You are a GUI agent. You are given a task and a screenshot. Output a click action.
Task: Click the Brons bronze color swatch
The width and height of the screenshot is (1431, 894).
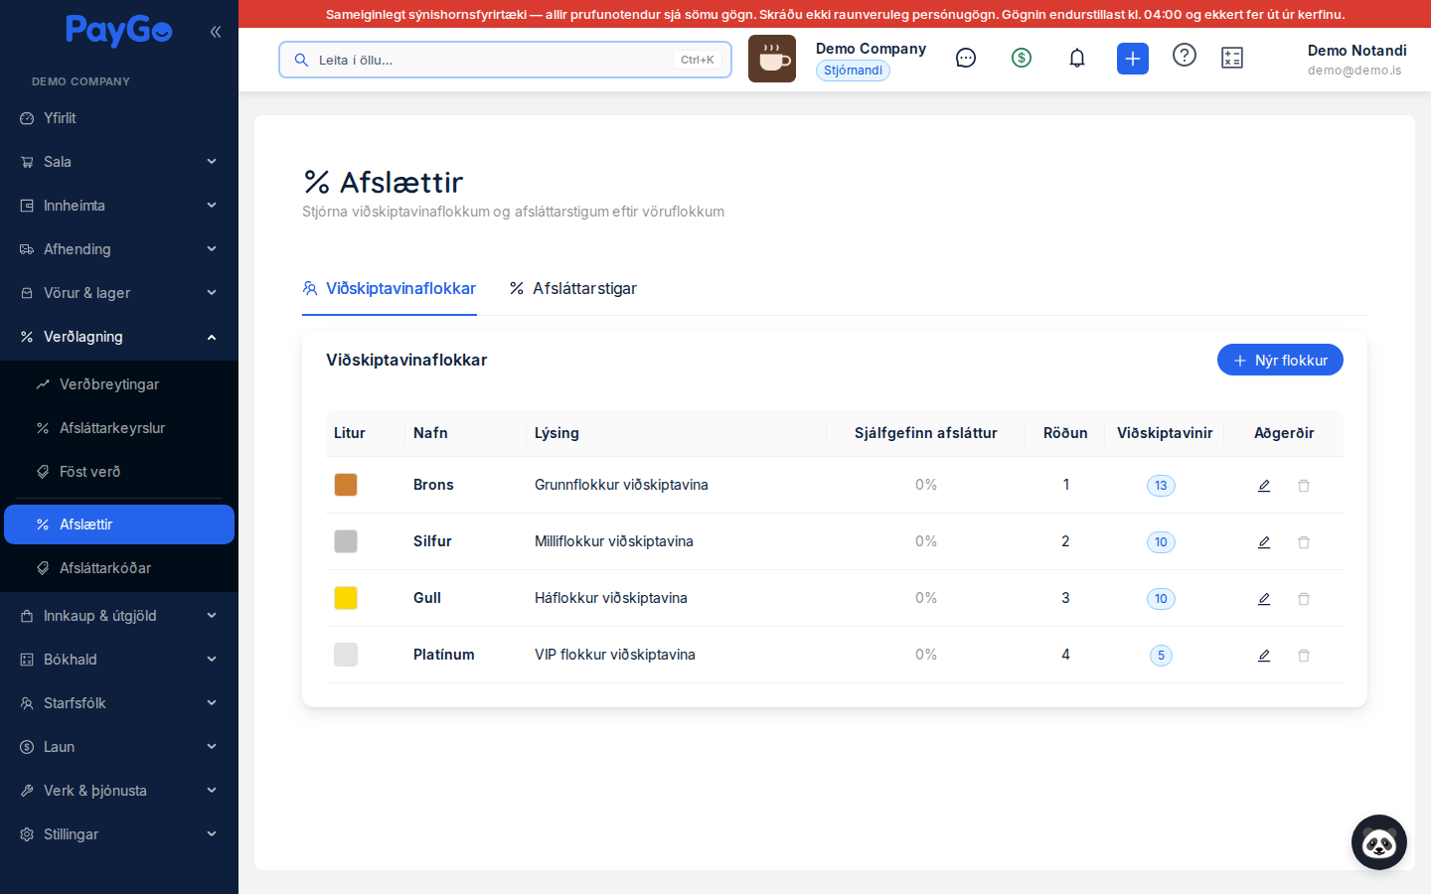[x=346, y=485]
